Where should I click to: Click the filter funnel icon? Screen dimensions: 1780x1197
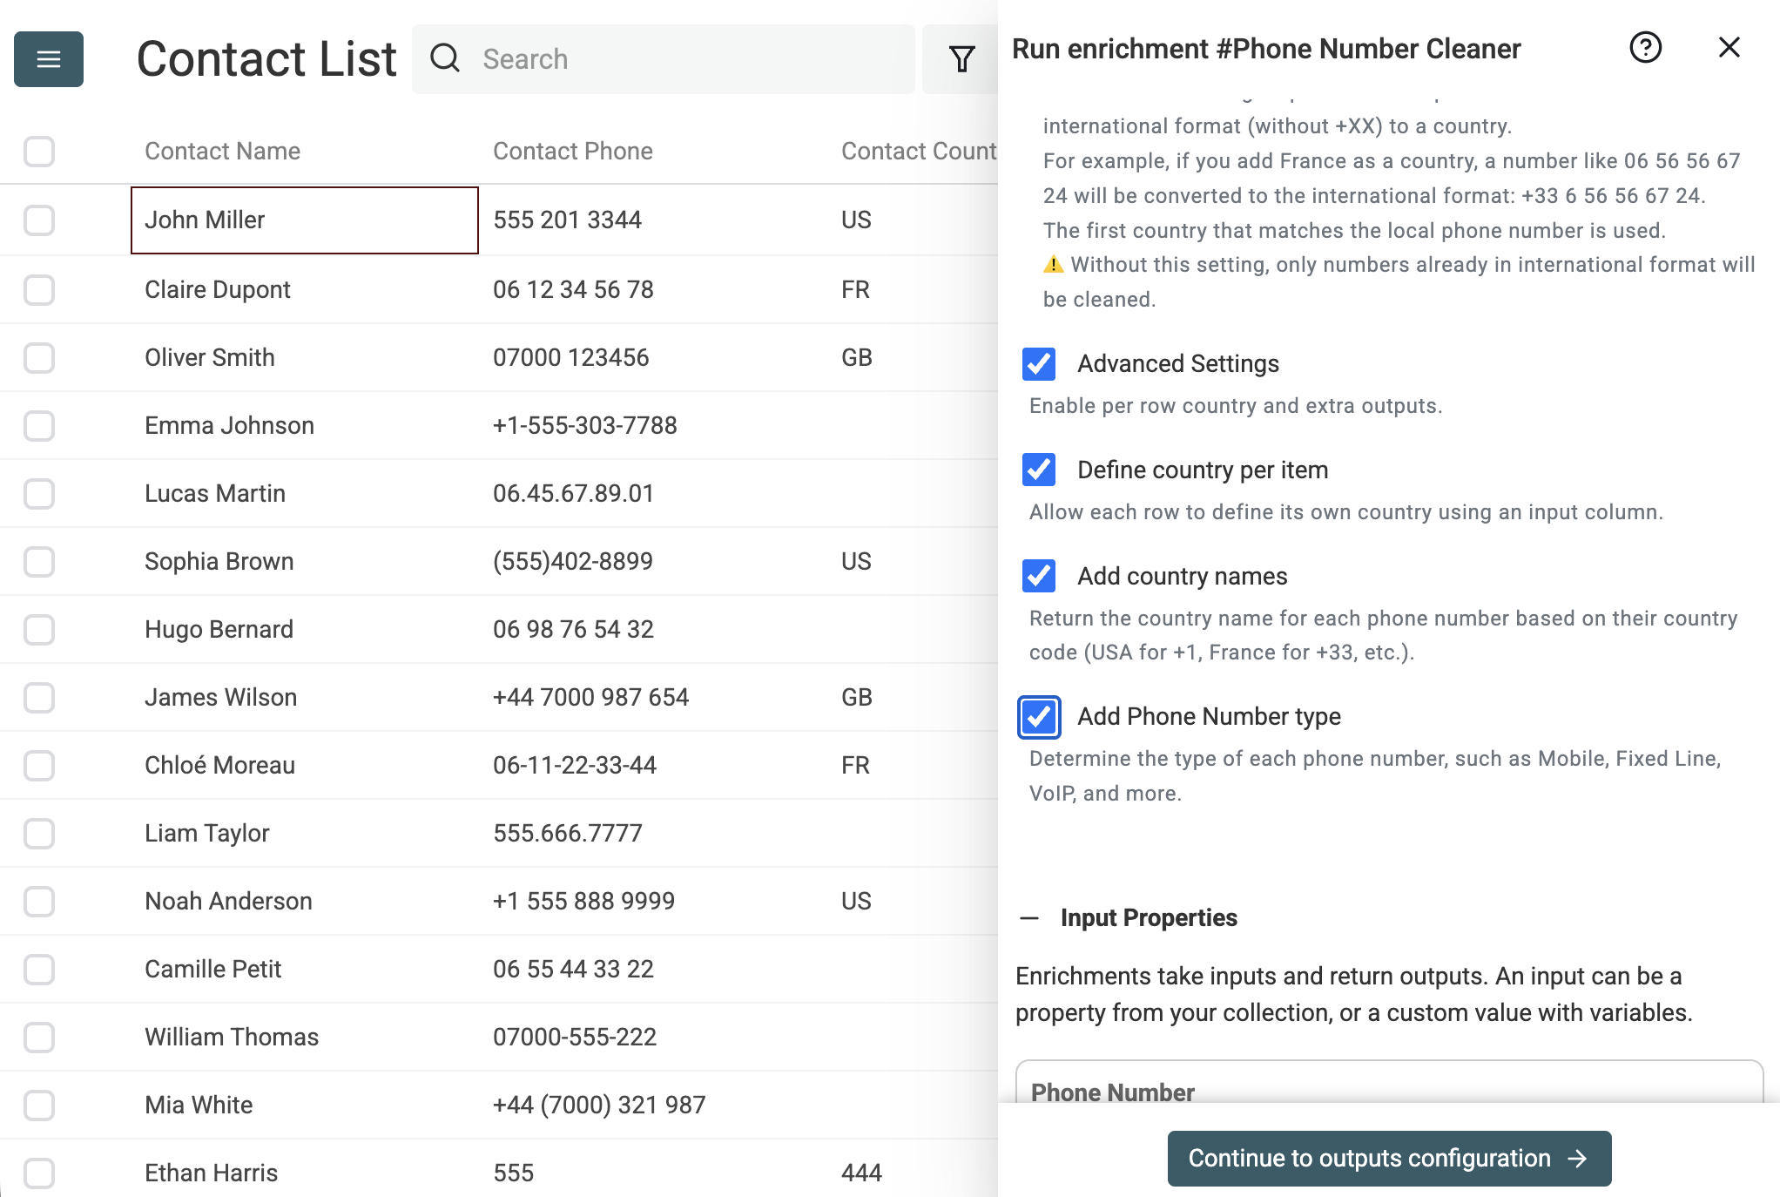961,59
